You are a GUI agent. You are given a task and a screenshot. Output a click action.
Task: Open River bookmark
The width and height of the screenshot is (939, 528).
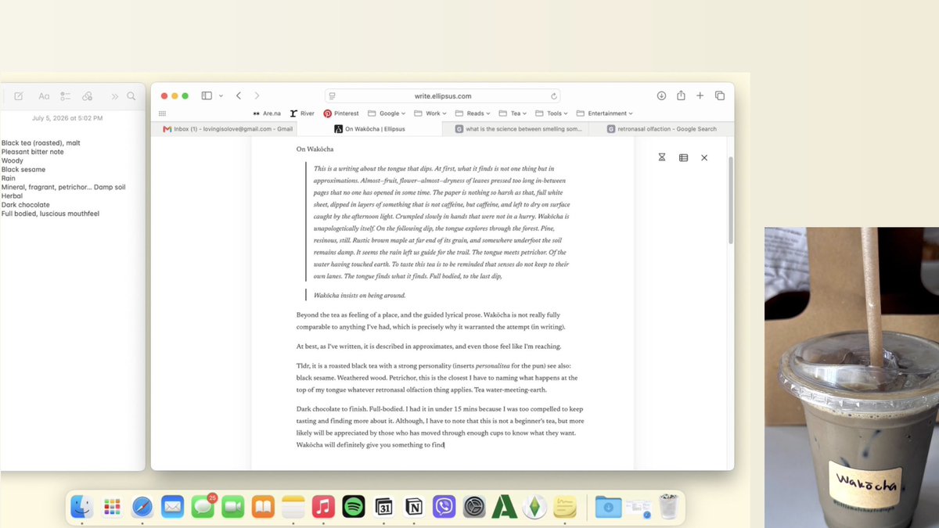point(302,113)
